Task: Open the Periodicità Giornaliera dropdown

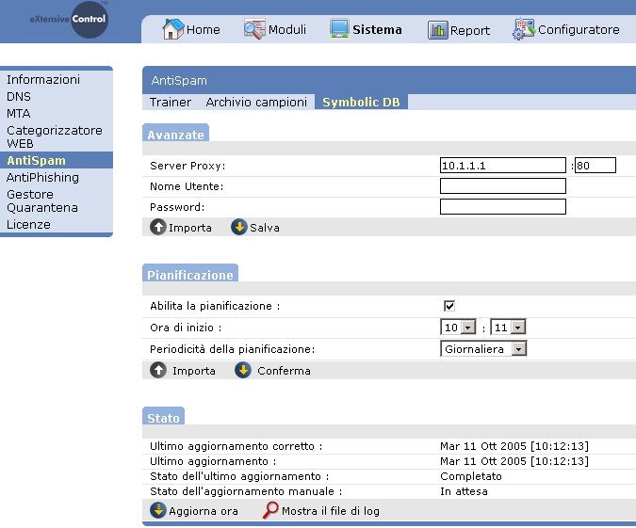Action: pyautogui.click(x=483, y=349)
